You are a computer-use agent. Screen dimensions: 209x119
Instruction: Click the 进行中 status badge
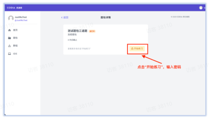[x=92, y=31]
